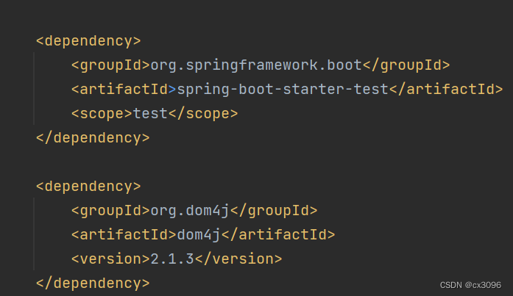Click the groupId org.springframework.boot line

[261, 65]
